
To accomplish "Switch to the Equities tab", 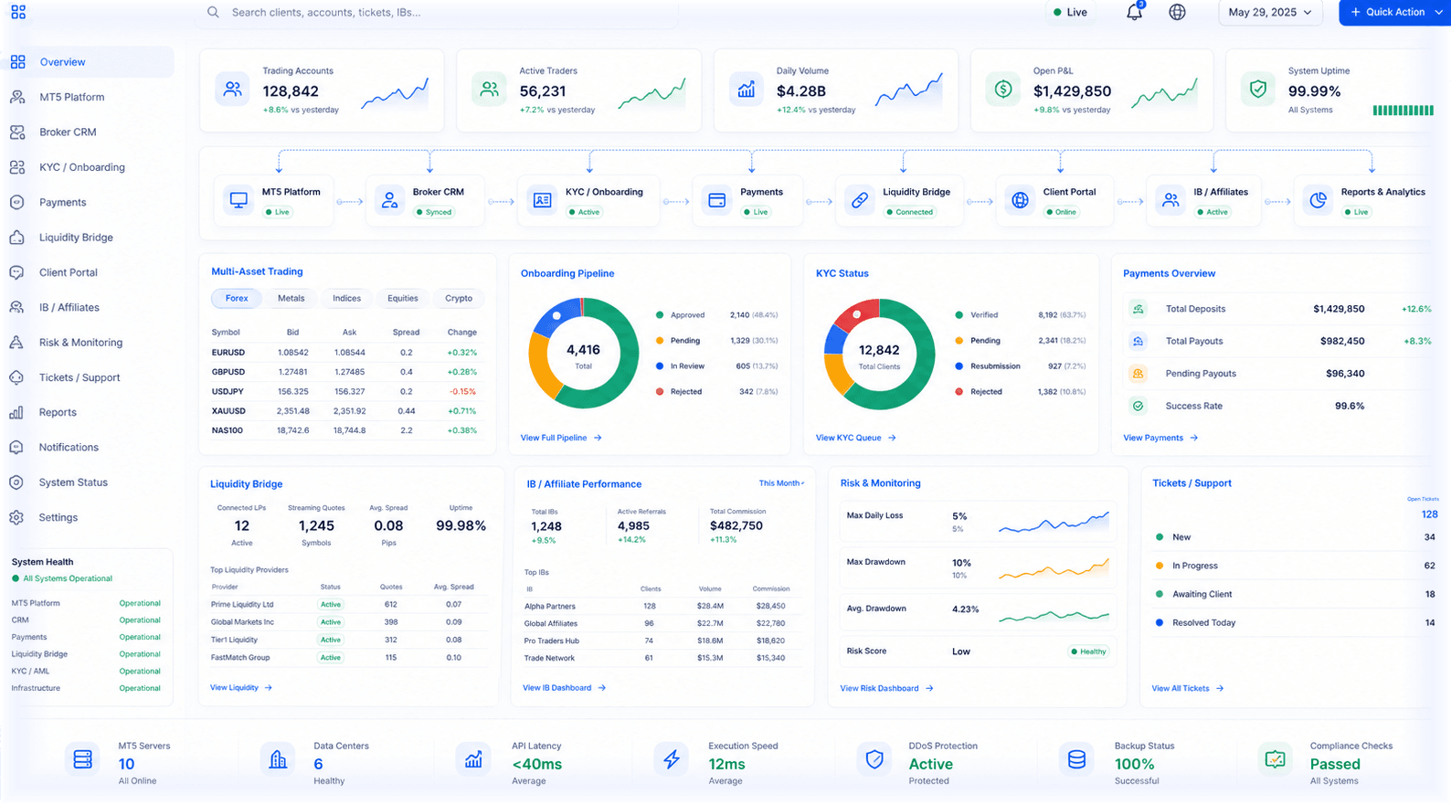I will [403, 298].
